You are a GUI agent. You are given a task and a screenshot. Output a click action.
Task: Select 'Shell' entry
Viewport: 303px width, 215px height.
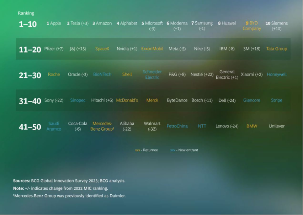127,74
